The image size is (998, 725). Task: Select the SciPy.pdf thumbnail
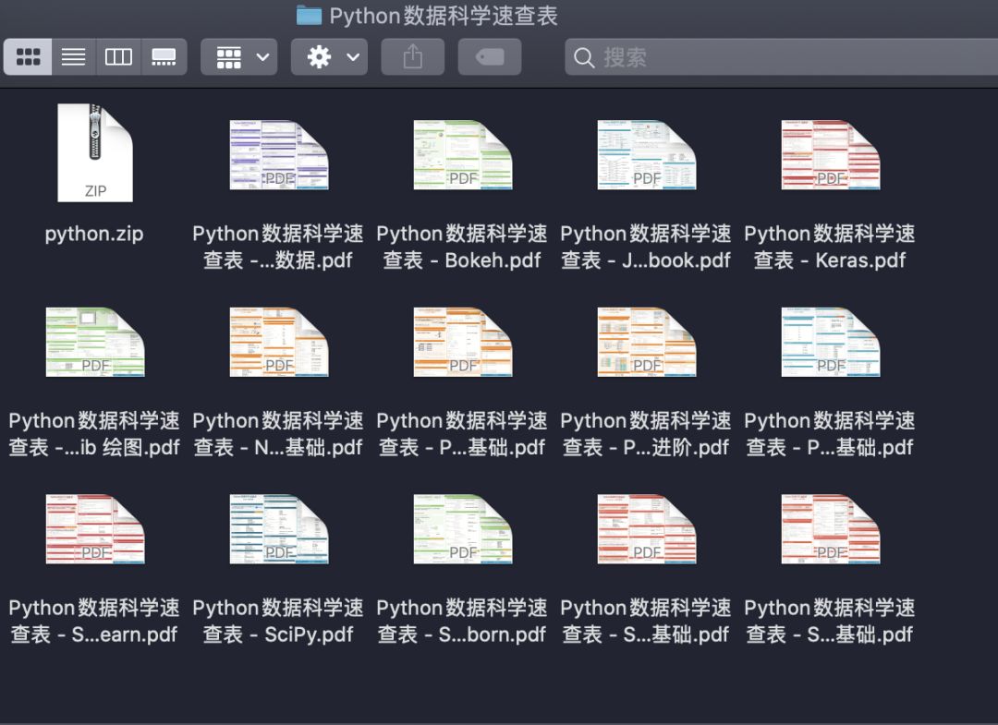[x=279, y=528]
